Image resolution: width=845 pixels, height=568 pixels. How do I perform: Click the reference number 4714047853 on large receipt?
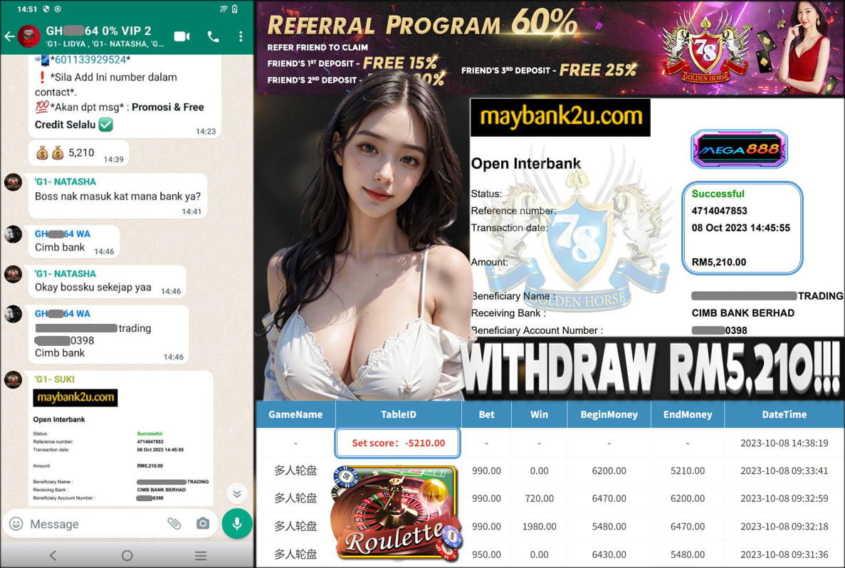click(x=719, y=211)
